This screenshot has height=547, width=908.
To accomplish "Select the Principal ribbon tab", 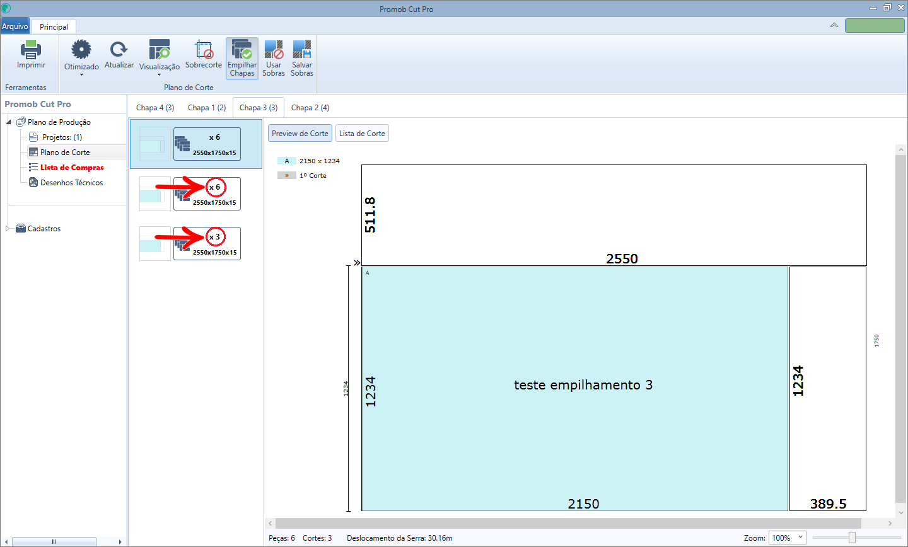I will 54,27.
